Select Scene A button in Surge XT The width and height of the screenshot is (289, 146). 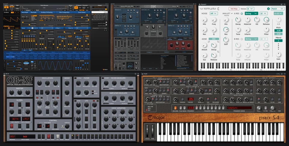6,8
